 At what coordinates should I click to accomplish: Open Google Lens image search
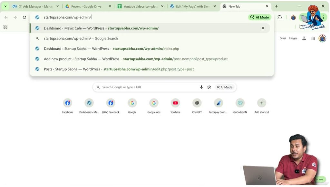tap(209, 87)
